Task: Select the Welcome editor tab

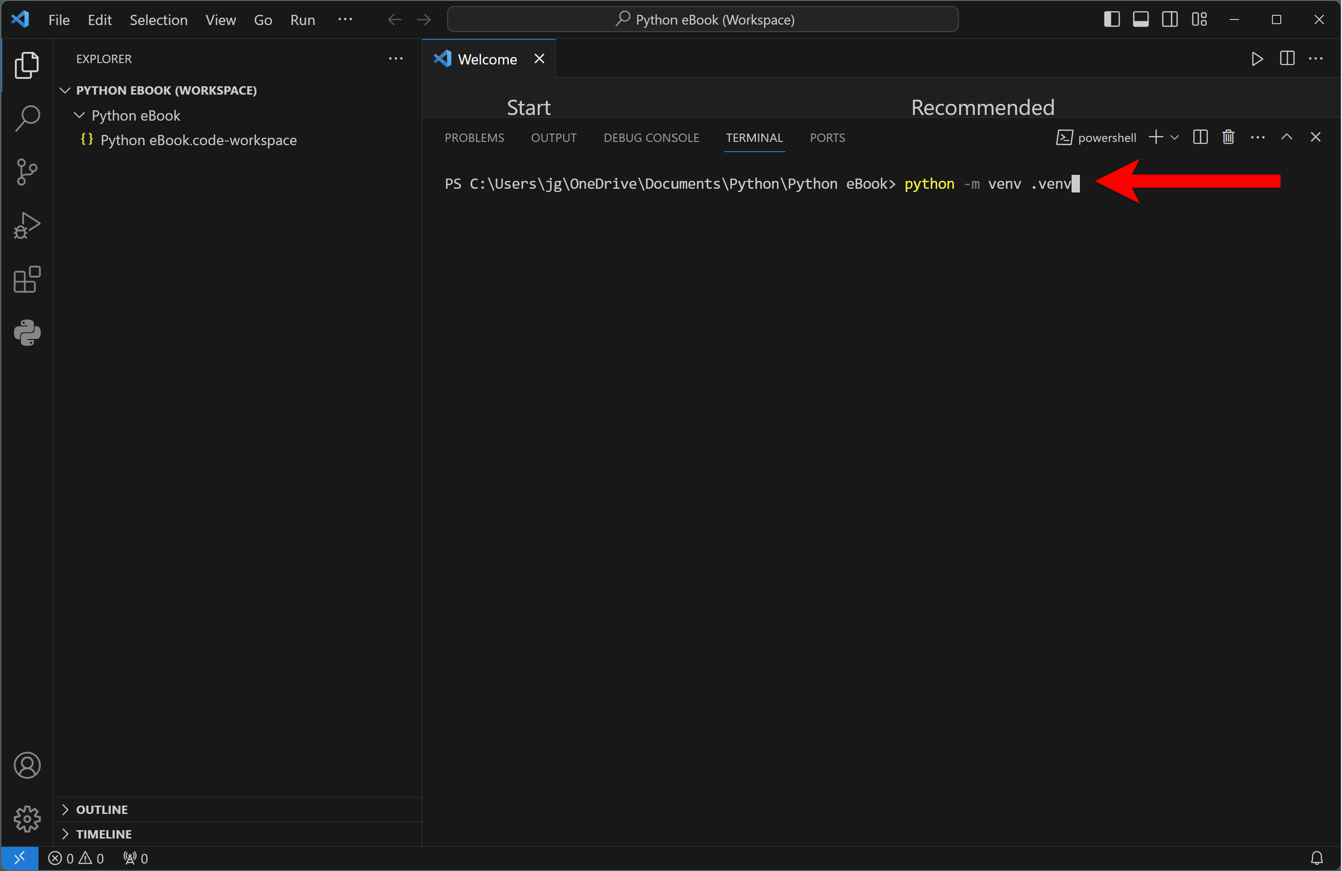Action: tap(488, 59)
